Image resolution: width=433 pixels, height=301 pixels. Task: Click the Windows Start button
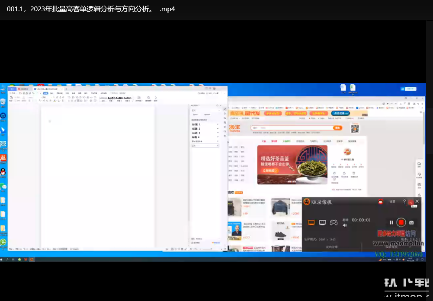pyautogui.click(x=2, y=259)
